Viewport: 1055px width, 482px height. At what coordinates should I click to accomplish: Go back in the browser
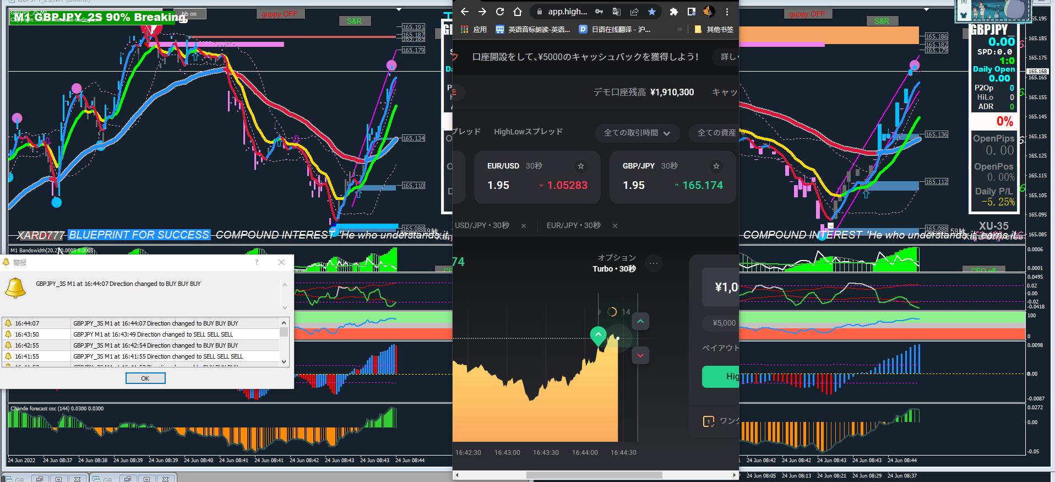tap(464, 12)
